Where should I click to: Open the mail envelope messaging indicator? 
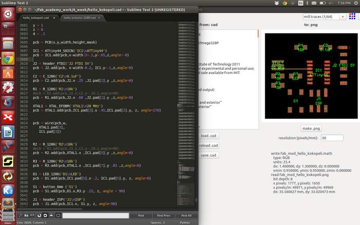314,3
